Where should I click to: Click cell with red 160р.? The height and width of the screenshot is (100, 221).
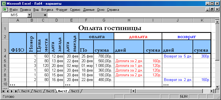click(x=153, y=61)
